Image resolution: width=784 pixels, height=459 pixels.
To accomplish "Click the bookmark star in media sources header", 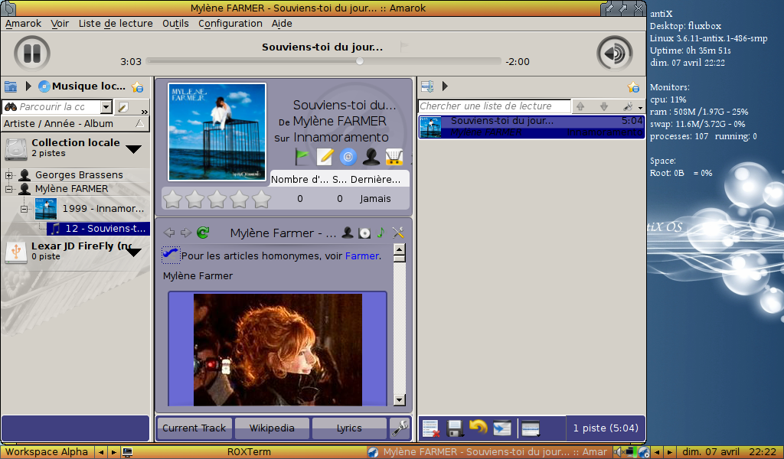I will (x=138, y=87).
